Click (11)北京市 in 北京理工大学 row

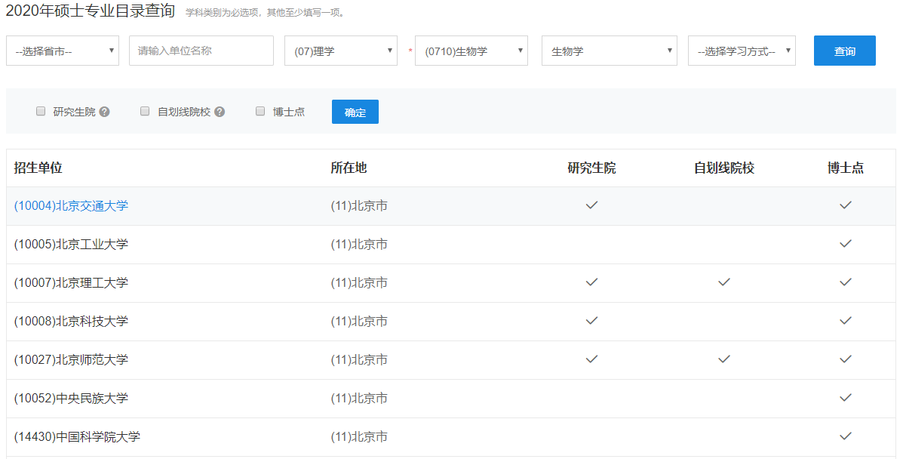359,283
